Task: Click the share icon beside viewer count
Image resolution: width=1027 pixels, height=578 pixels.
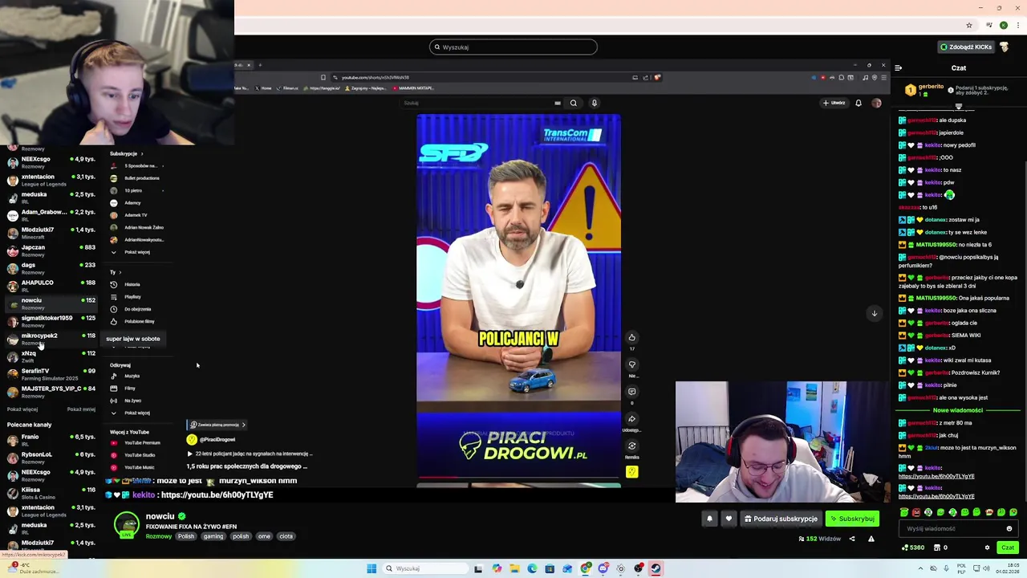Action: coord(852,539)
